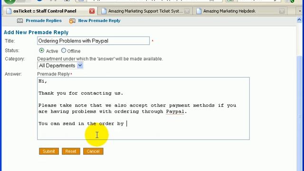Click inside the Premade Reply answer textarea
Screen dimensions: 304x171
pyautogui.click(x=143, y=108)
